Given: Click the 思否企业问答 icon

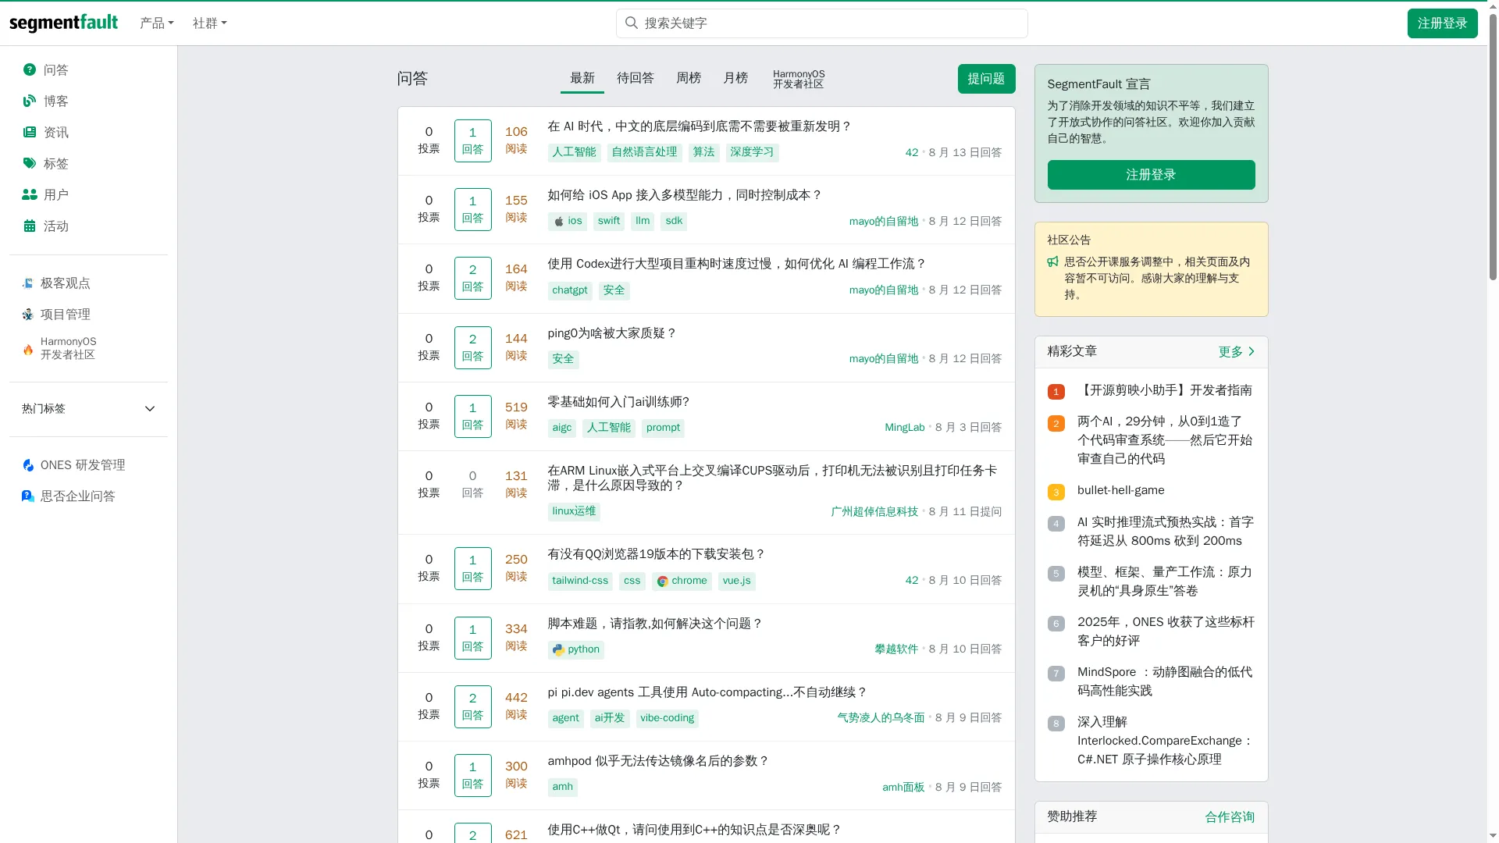Looking at the screenshot, I should coord(28,496).
